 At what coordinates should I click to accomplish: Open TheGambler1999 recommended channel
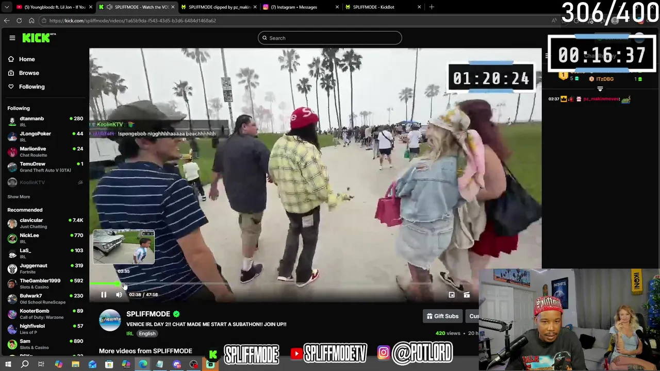pyautogui.click(x=45, y=283)
